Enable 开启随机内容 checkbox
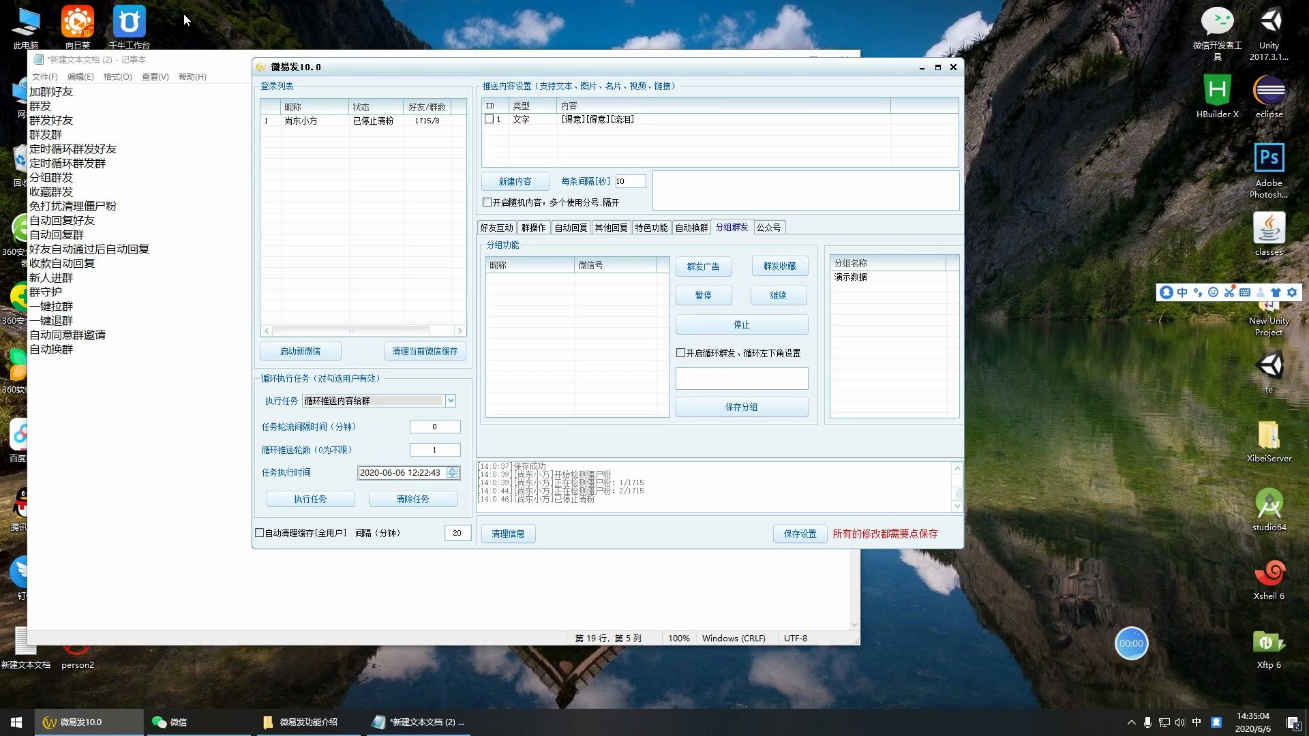Viewport: 1309px width, 736px height. 487,202
